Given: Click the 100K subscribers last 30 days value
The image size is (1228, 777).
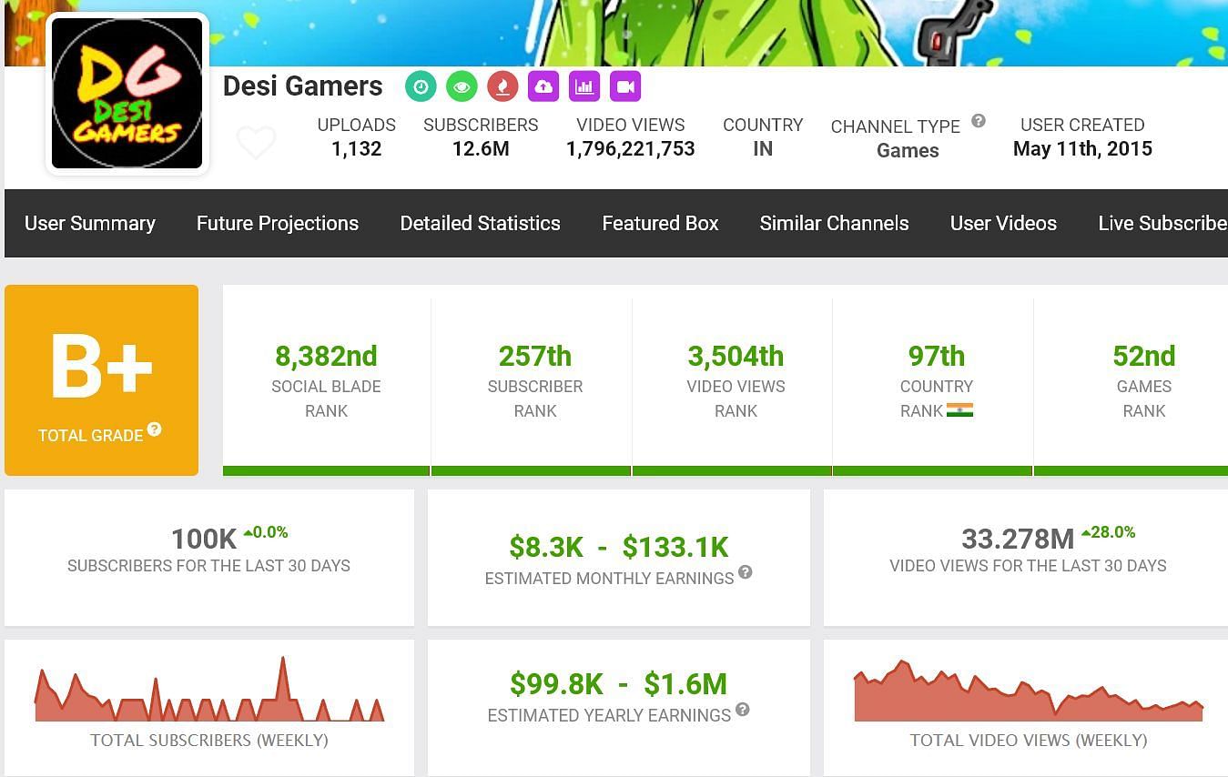Looking at the screenshot, I should pyautogui.click(x=204, y=539).
